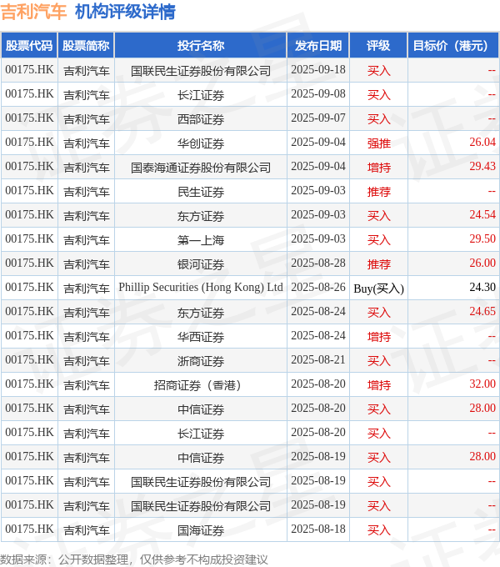Click the 股票简称 column header

(x=86, y=46)
